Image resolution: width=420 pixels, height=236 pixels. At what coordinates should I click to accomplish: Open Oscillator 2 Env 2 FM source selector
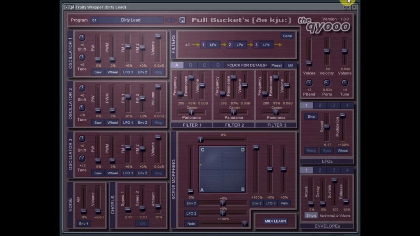[142, 123]
